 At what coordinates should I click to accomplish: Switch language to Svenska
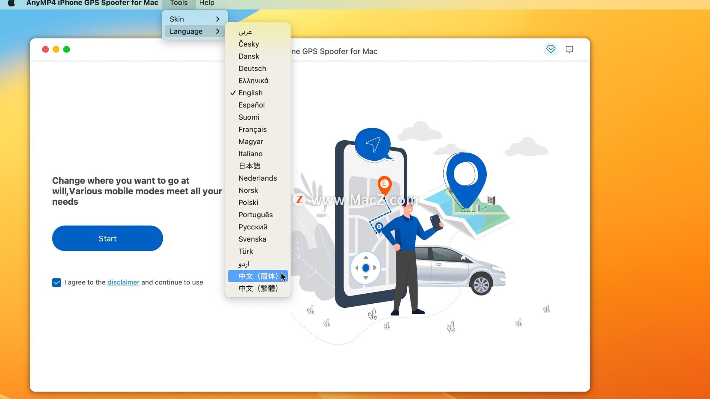[258, 239]
